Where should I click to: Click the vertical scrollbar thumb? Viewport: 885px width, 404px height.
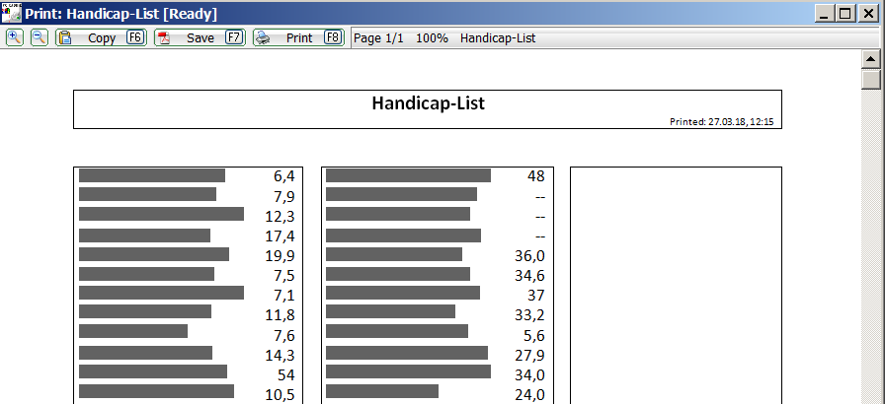point(871,79)
